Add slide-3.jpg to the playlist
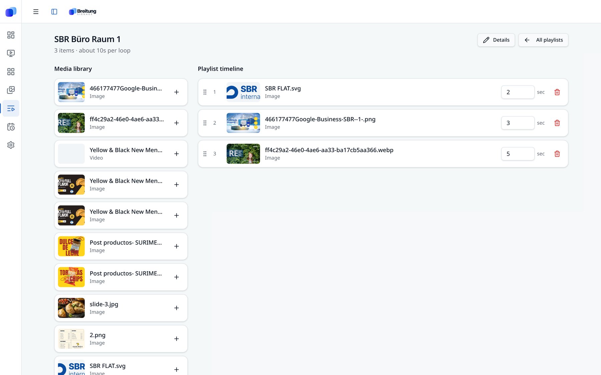Screen dimensions: 601x375 click(177, 308)
